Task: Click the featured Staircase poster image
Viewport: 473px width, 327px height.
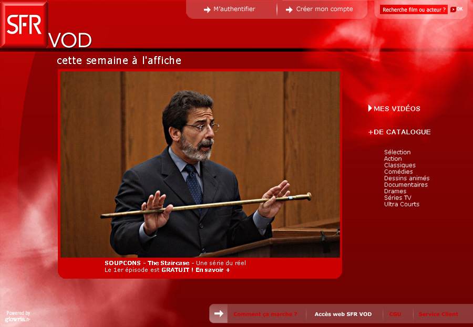Action: coord(200,164)
